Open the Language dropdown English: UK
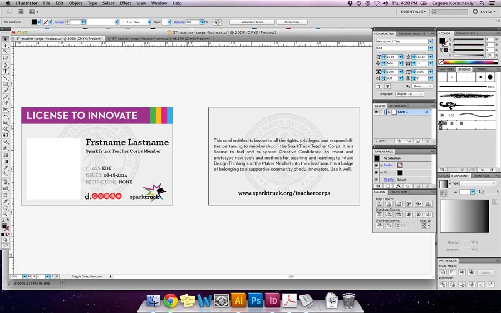The width and height of the screenshot is (501, 313). pos(410,94)
